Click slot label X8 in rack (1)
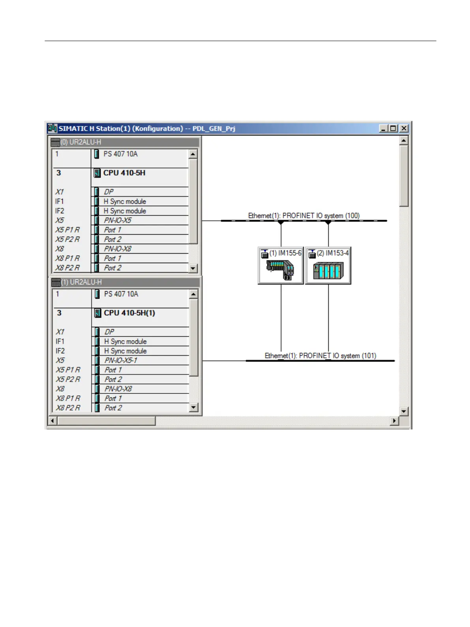 (x=60, y=389)
